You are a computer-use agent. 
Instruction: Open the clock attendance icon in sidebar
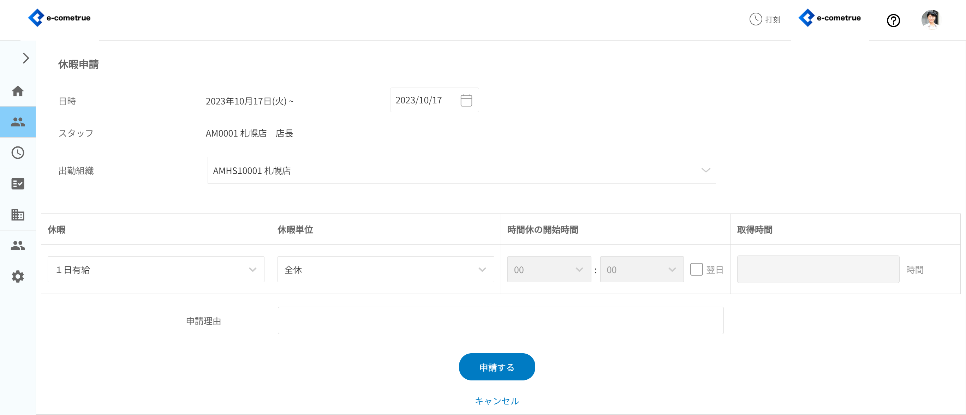(x=18, y=152)
